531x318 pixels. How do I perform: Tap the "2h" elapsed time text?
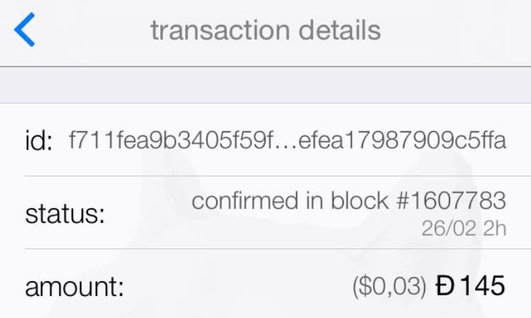pyautogui.click(x=494, y=228)
